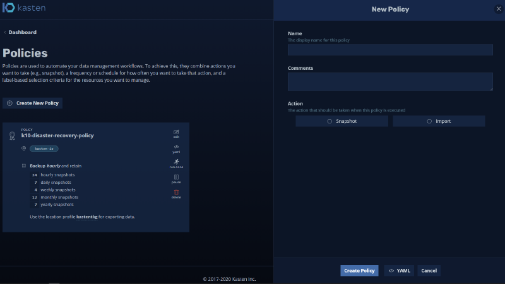This screenshot has height=284, width=505.
Task: Run the policy once
Action: (176, 164)
